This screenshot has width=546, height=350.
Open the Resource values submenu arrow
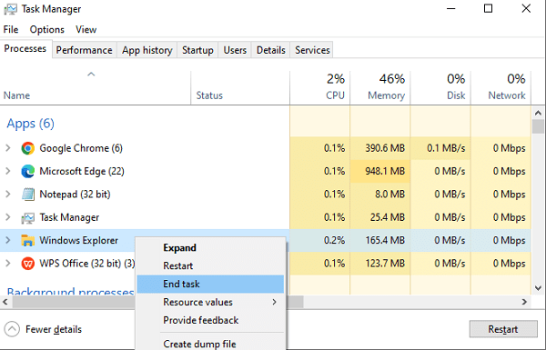[275, 302]
